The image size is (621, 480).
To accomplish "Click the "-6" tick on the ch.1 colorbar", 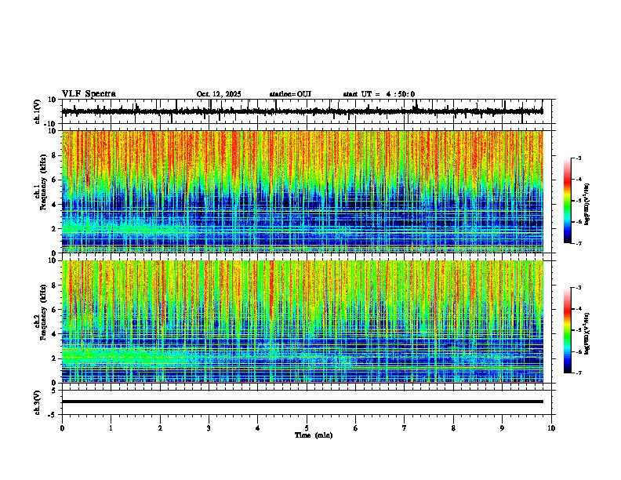I will (578, 222).
